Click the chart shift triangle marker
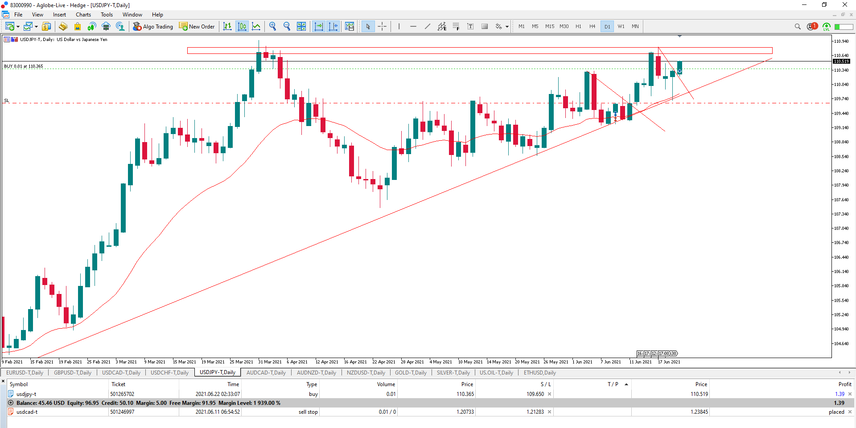 (x=679, y=36)
